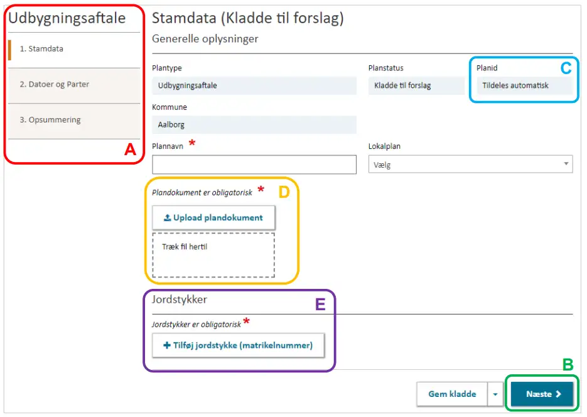This screenshot has height=417, width=587.
Task: Click the Planstatus field Kladde til forslag
Action: point(416,85)
